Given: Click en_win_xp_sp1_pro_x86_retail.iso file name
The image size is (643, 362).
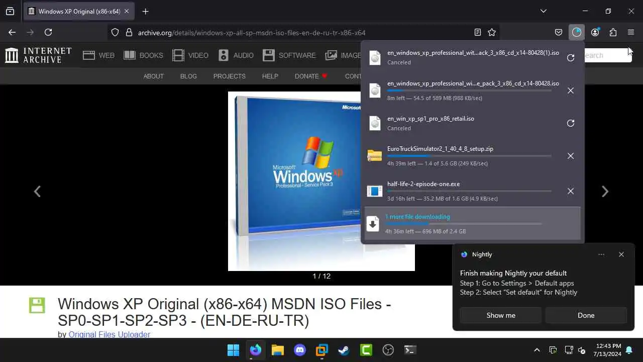Looking at the screenshot, I should [x=431, y=119].
